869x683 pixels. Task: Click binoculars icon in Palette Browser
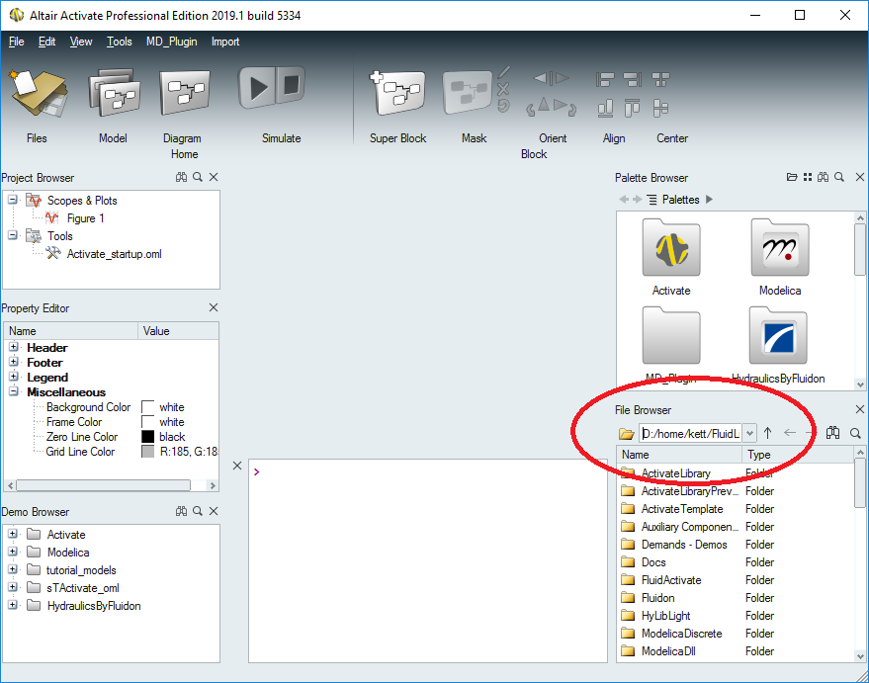(823, 177)
